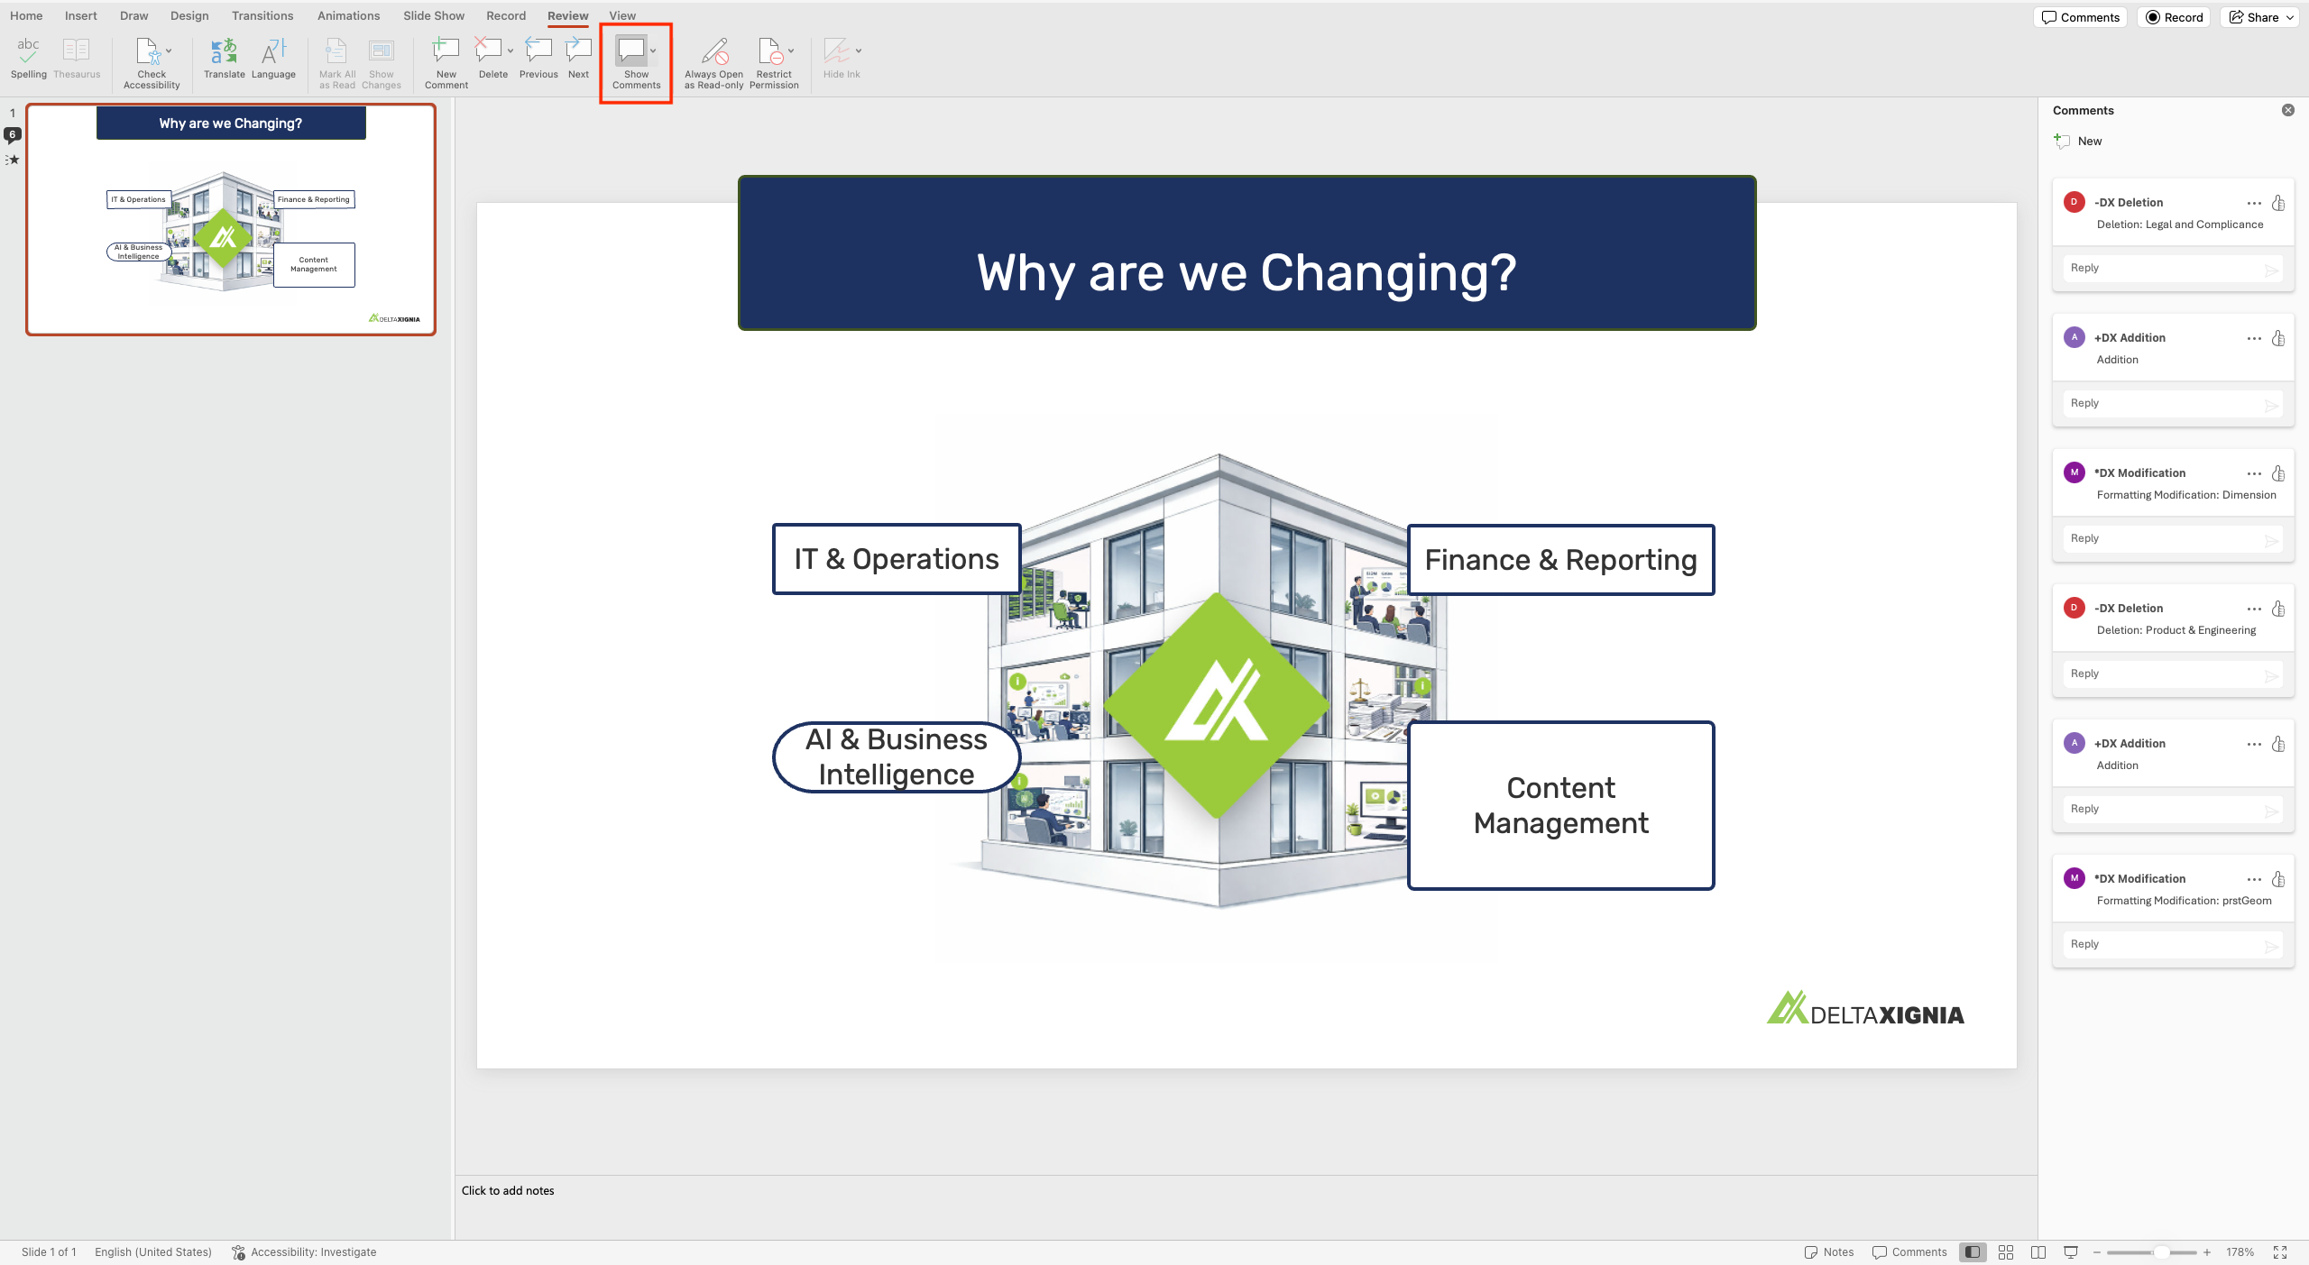Click to add notes field
Viewport: 2309px width, 1265px height.
click(1246, 1205)
